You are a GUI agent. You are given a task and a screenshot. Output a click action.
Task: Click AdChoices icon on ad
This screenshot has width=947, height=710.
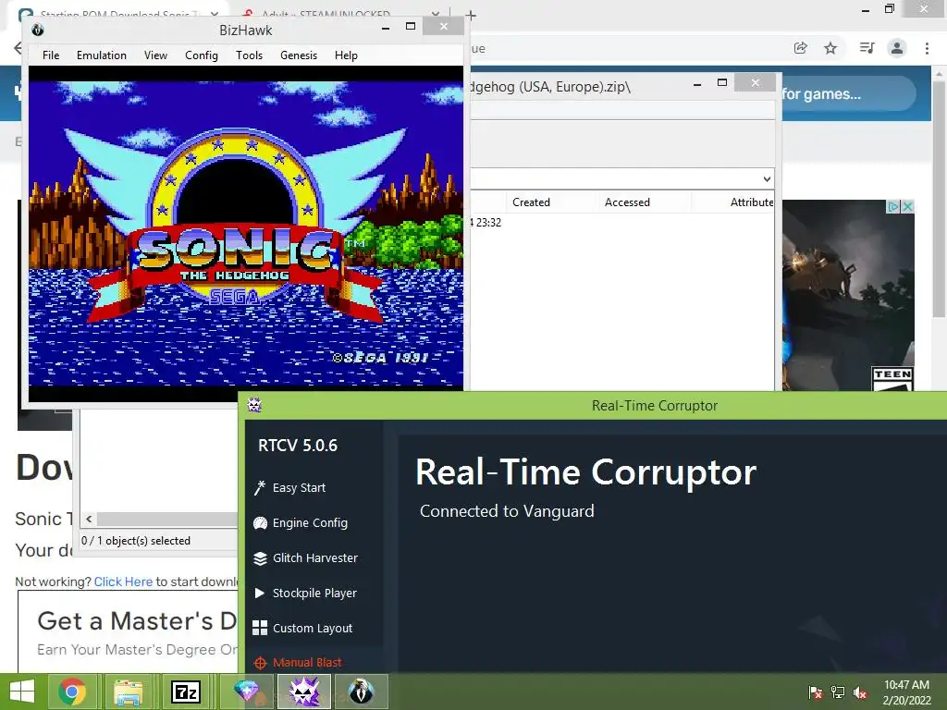click(893, 206)
